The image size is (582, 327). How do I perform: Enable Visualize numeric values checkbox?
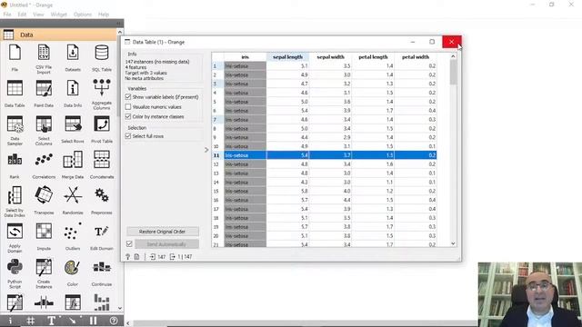click(128, 107)
